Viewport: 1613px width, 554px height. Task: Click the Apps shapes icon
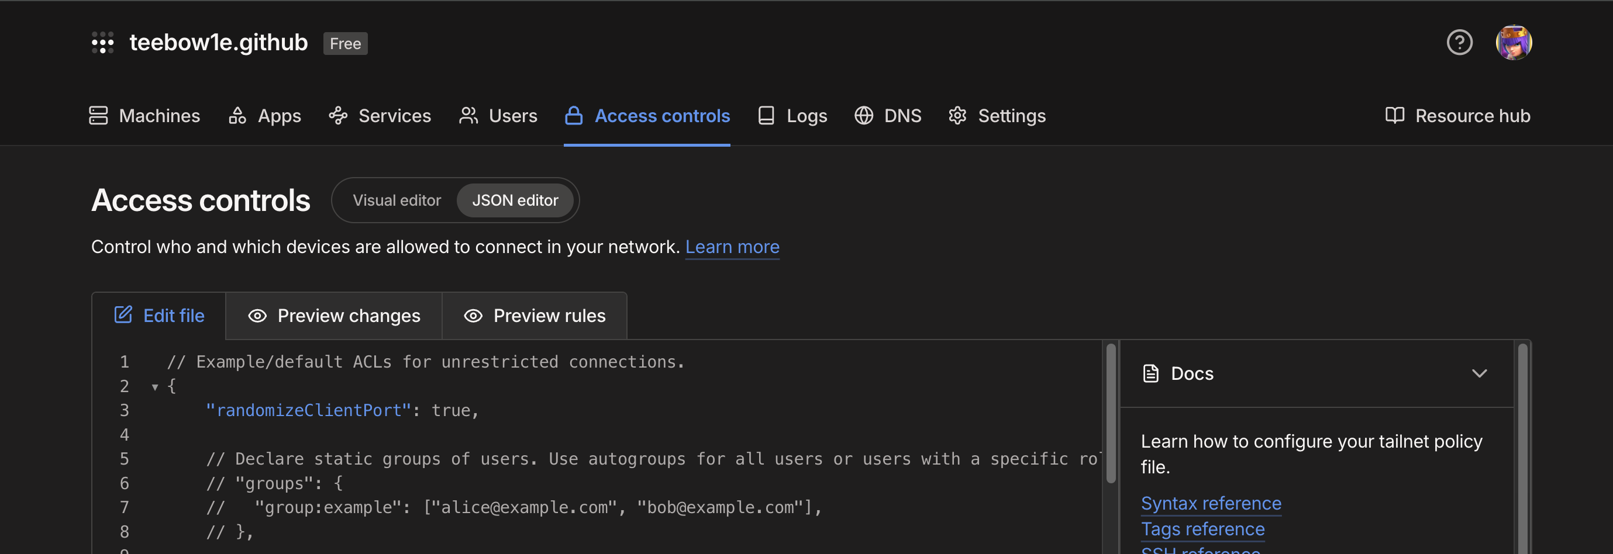[x=237, y=116]
